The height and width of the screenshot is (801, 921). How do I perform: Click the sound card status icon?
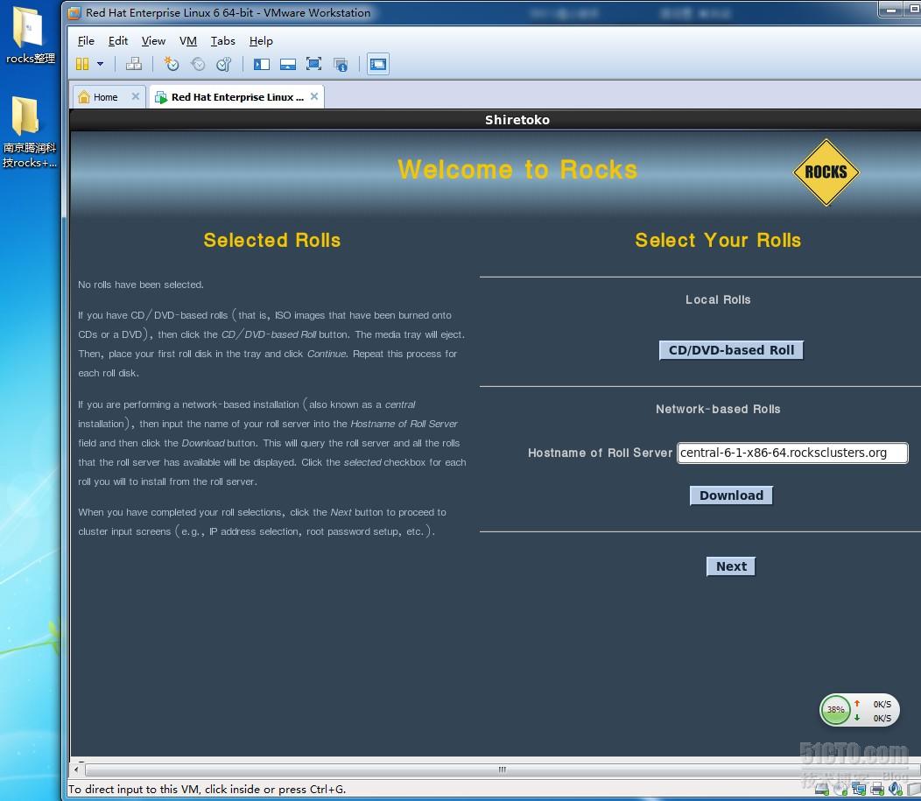point(895,790)
